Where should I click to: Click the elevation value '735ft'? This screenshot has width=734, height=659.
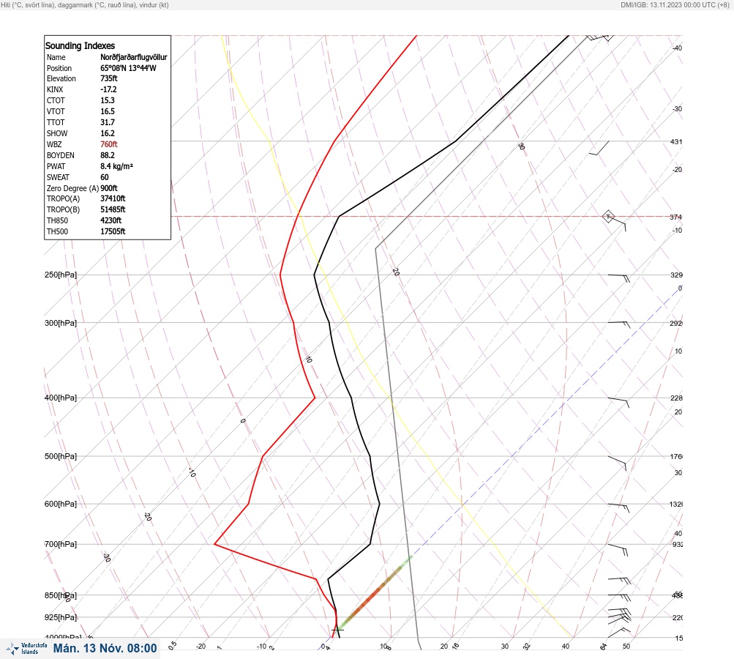click(108, 78)
